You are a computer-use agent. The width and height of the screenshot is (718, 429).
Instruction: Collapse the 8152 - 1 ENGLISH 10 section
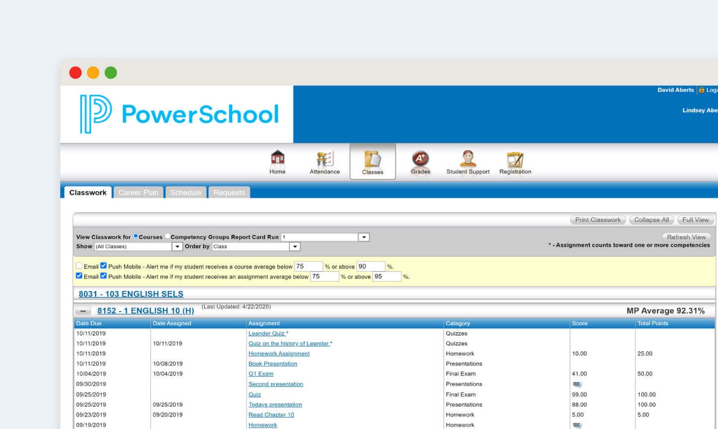coord(82,310)
